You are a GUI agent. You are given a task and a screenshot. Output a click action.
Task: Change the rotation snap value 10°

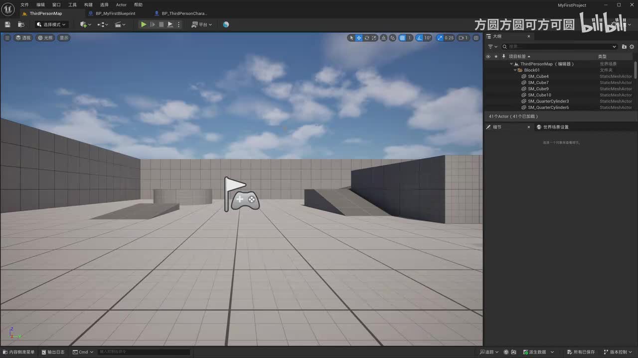pyautogui.click(x=428, y=38)
